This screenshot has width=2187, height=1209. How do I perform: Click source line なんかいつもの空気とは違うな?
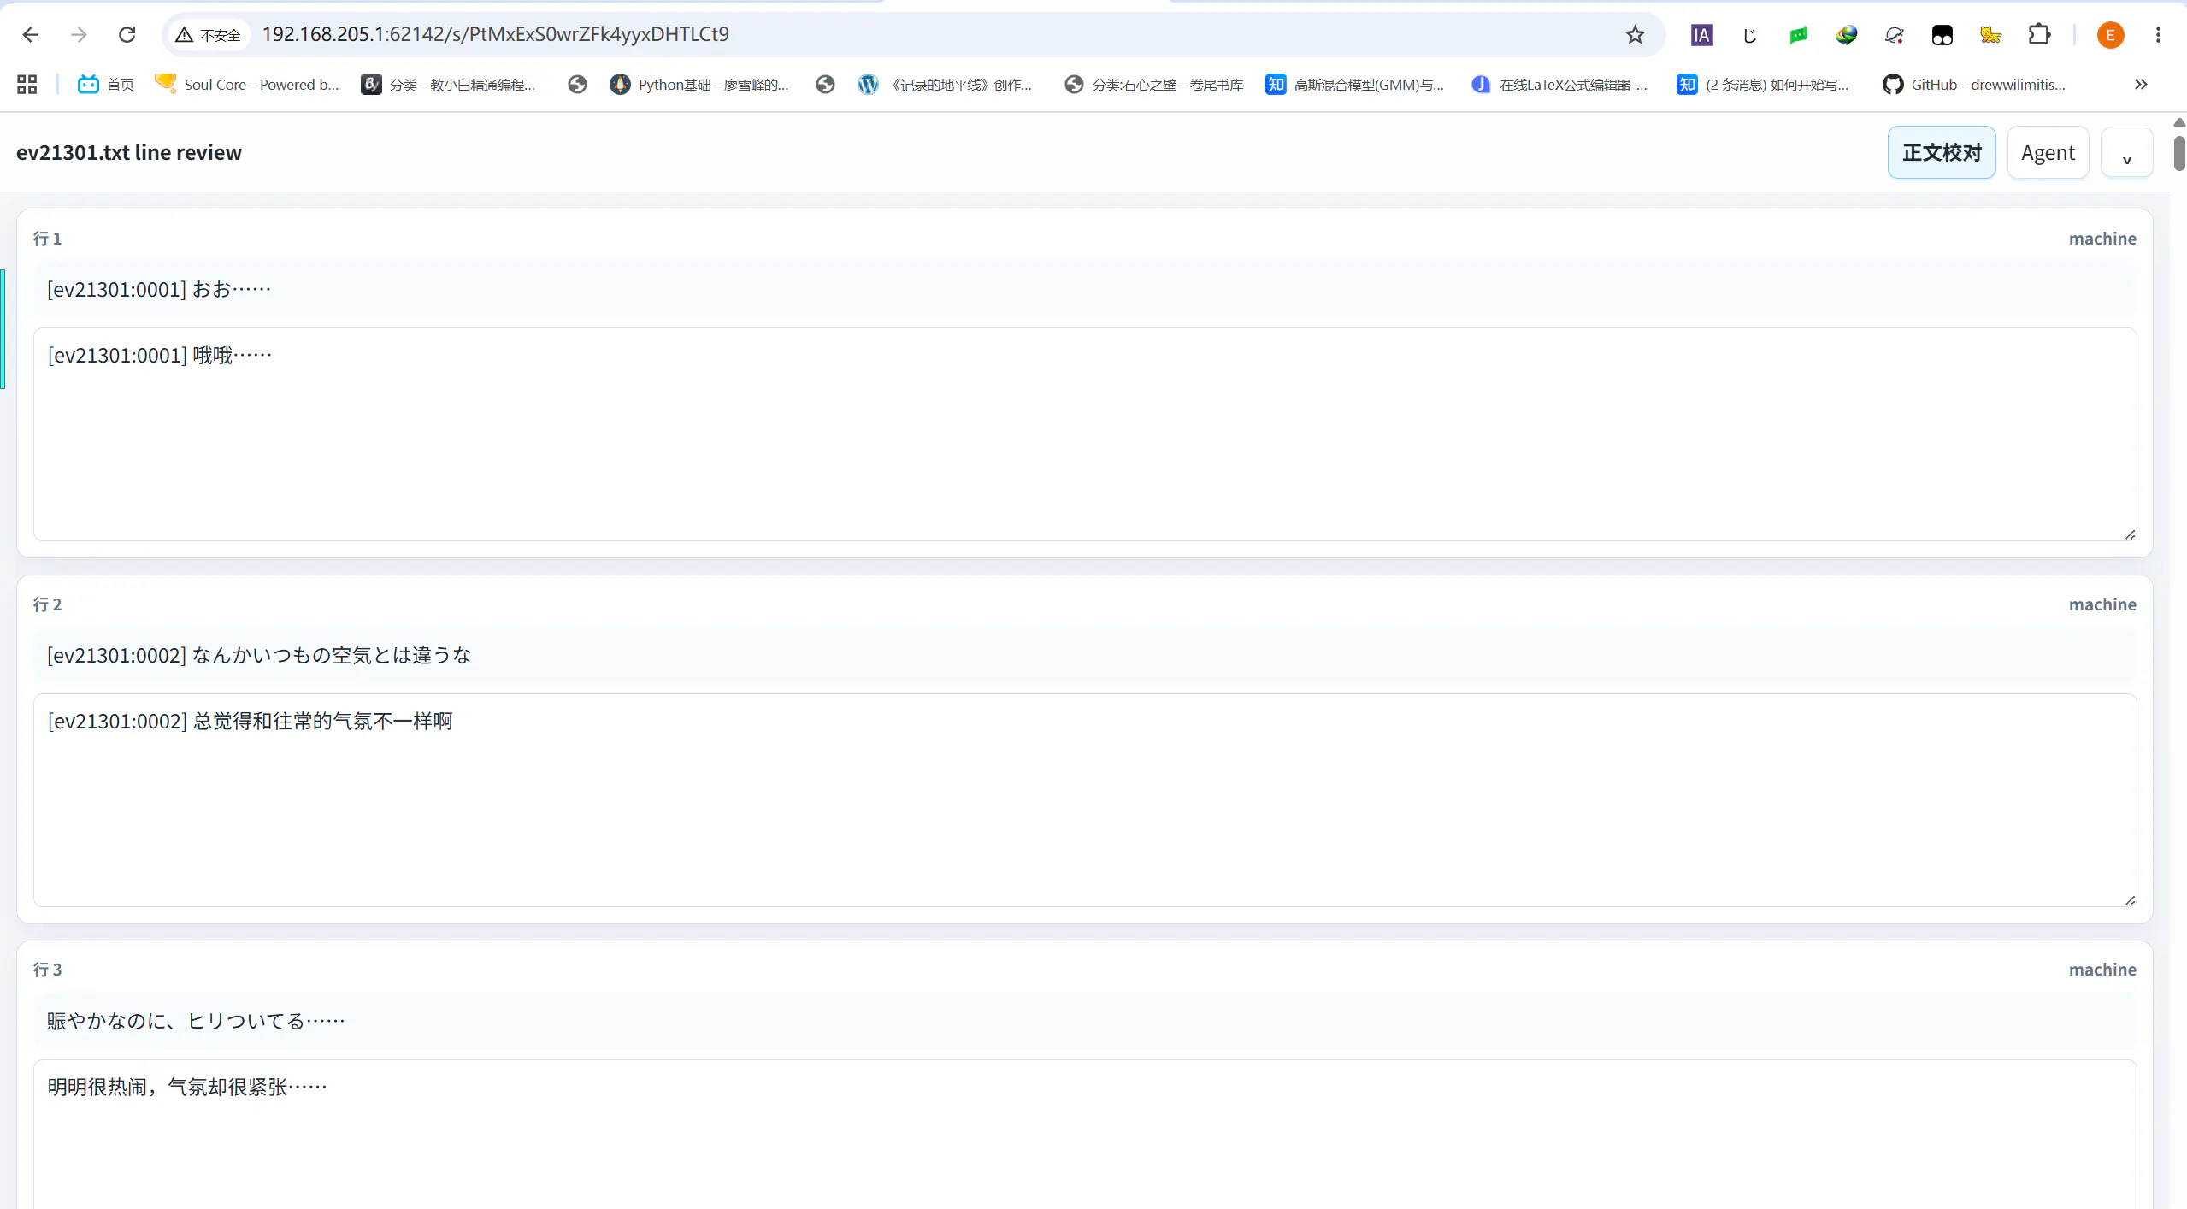pyautogui.click(x=1084, y=655)
